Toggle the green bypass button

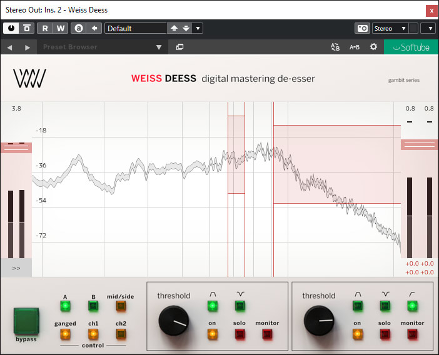pos(26,320)
